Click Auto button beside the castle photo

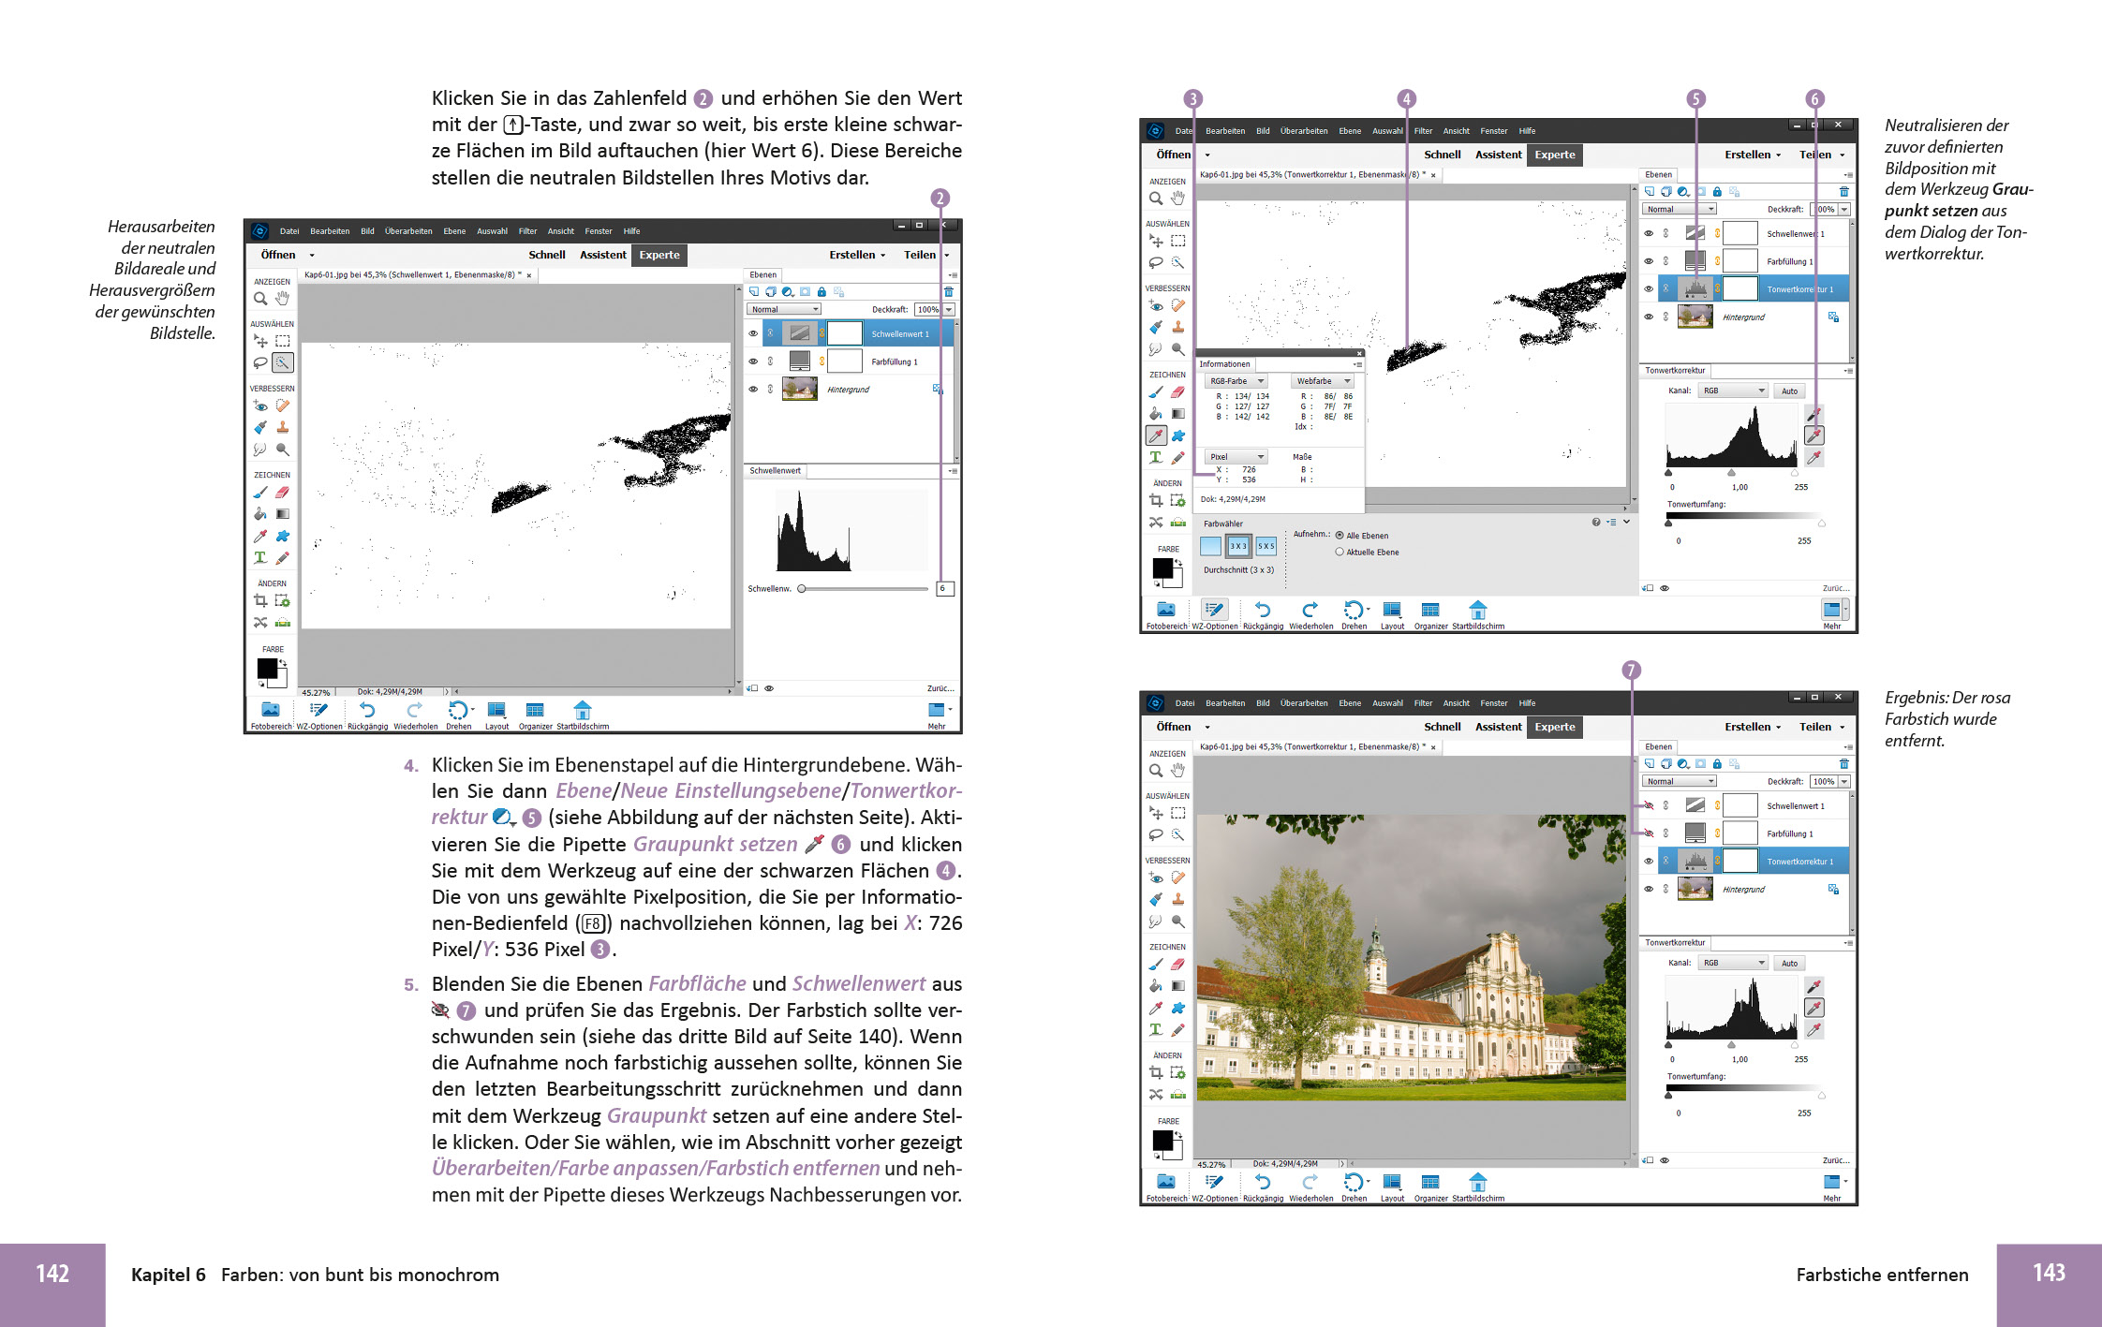click(x=1789, y=964)
